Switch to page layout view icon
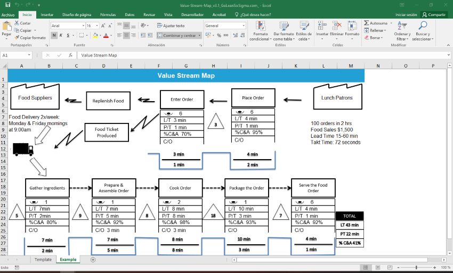The width and height of the screenshot is (453, 273). [378, 268]
